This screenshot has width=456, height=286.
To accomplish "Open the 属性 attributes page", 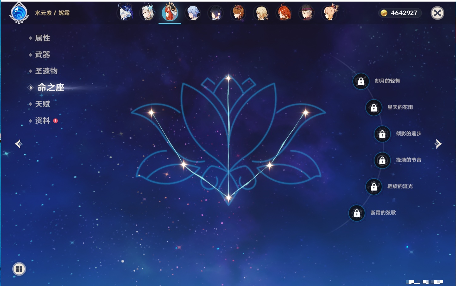I will pyautogui.click(x=42, y=38).
